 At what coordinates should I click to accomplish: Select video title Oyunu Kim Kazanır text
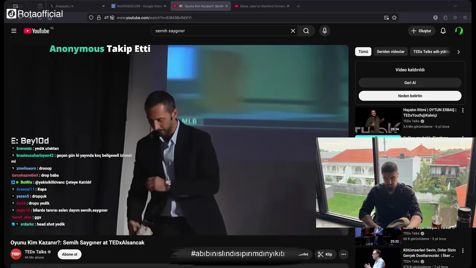pos(77,243)
